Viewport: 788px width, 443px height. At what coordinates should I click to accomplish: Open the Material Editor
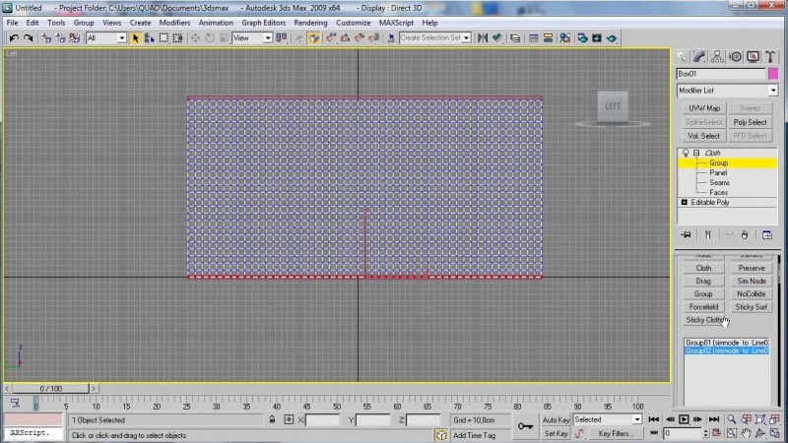tap(564, 38)
